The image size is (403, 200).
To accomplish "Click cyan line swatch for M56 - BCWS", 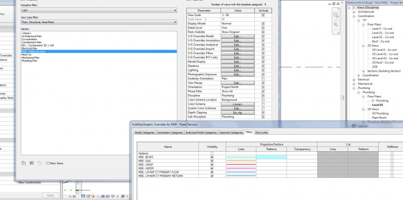I will click(x=241, y=157).
